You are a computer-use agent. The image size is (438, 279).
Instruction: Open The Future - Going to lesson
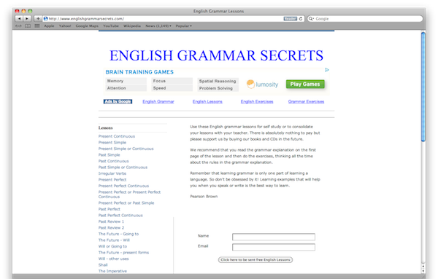(x=118, y=234)
